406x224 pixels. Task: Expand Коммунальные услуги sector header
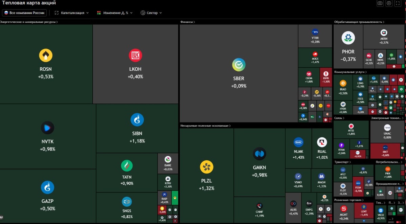(x=351, y=72)
